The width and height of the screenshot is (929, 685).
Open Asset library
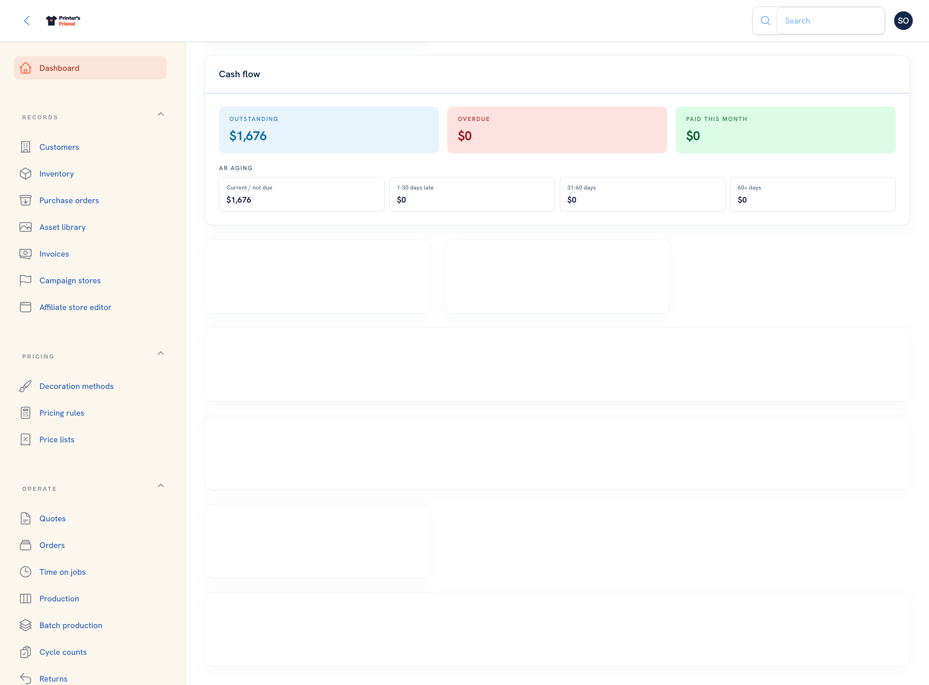point(63,227)
